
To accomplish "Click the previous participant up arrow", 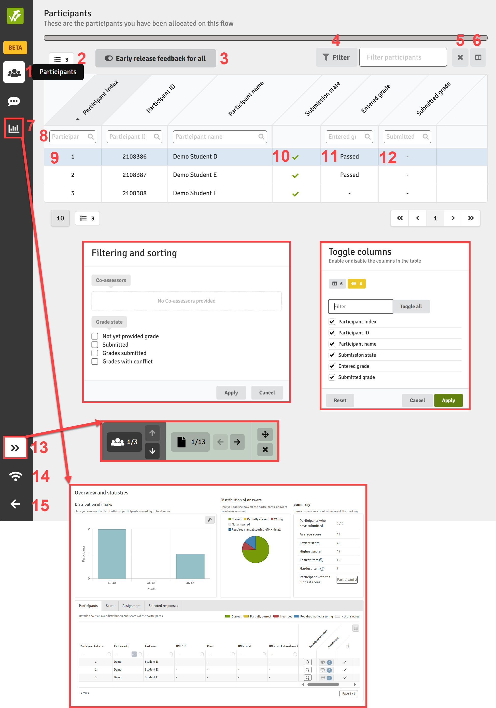I will (x=152, y=433).
